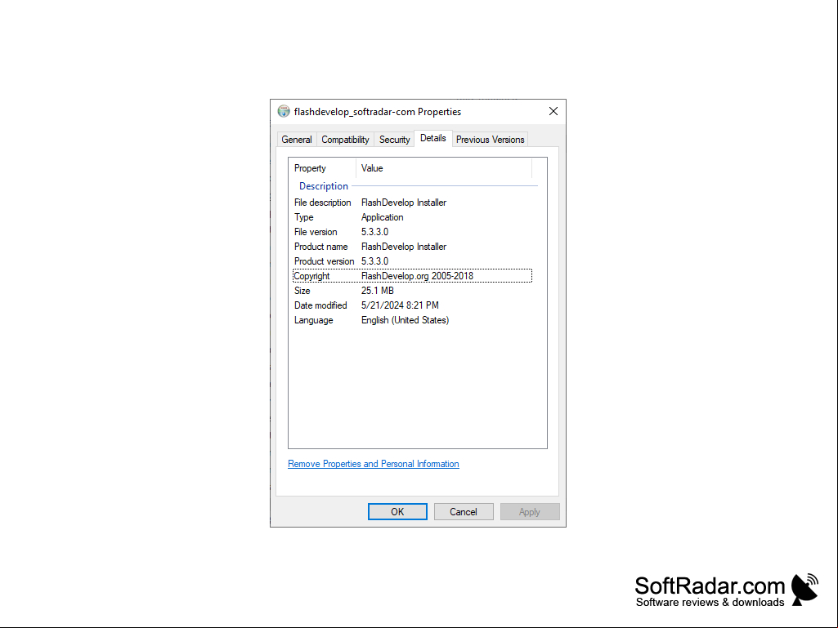
Task: Select the Copyright property label
Action: click(x=311, y=276)
